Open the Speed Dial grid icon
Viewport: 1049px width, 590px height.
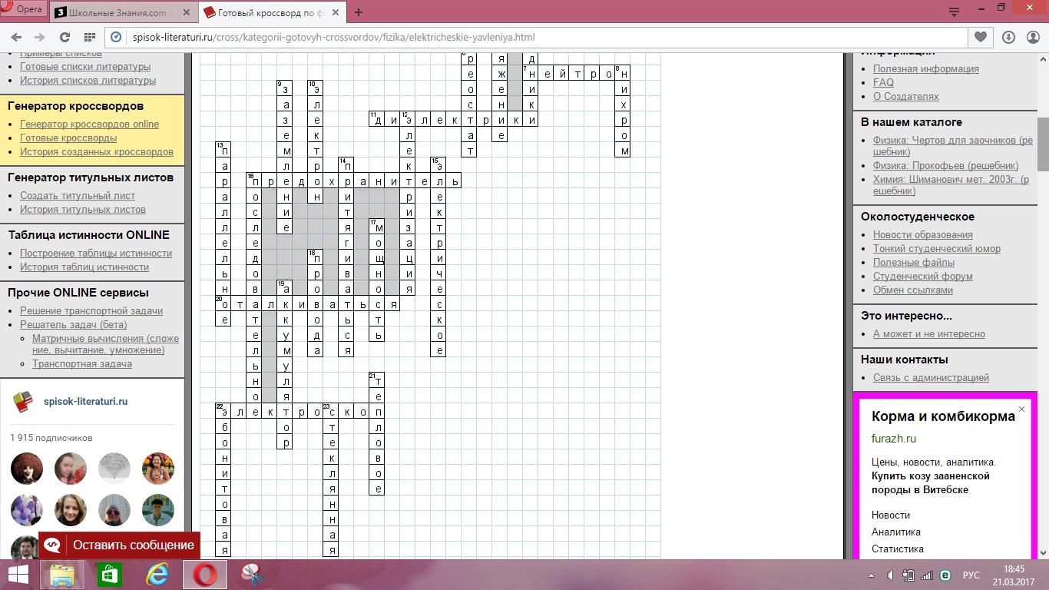(89, 37)
